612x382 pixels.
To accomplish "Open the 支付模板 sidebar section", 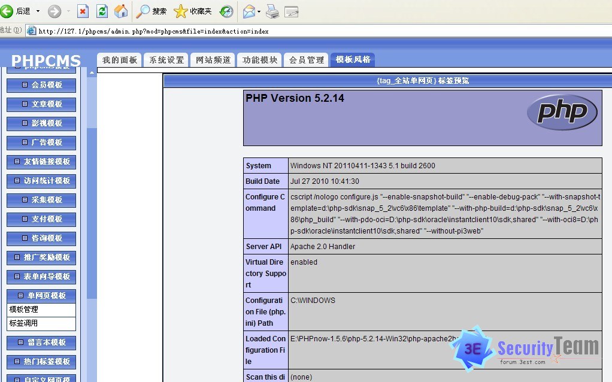I will 41,219.
